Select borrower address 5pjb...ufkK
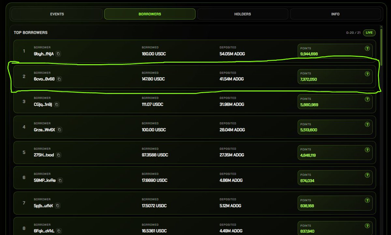Image resolution: width=391 pixels, height=235 pixels. pyautogui.click(x=43, y=206)
